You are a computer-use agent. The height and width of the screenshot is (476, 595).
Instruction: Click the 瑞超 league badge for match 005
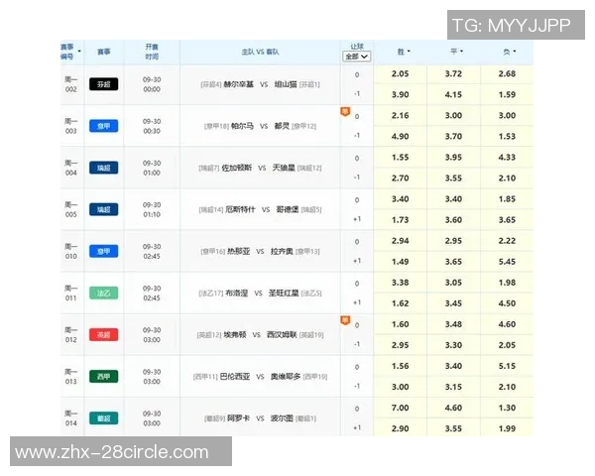click(103, 209)
